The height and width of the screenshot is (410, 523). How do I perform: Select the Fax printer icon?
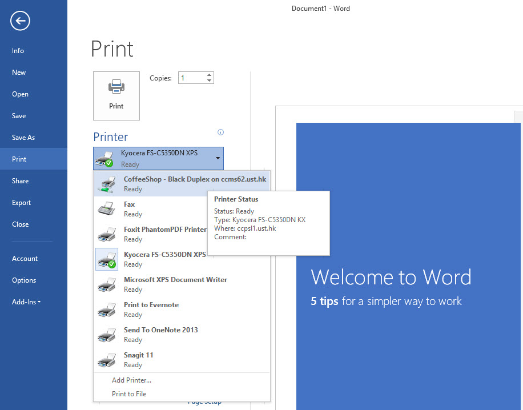coord(107,209)
